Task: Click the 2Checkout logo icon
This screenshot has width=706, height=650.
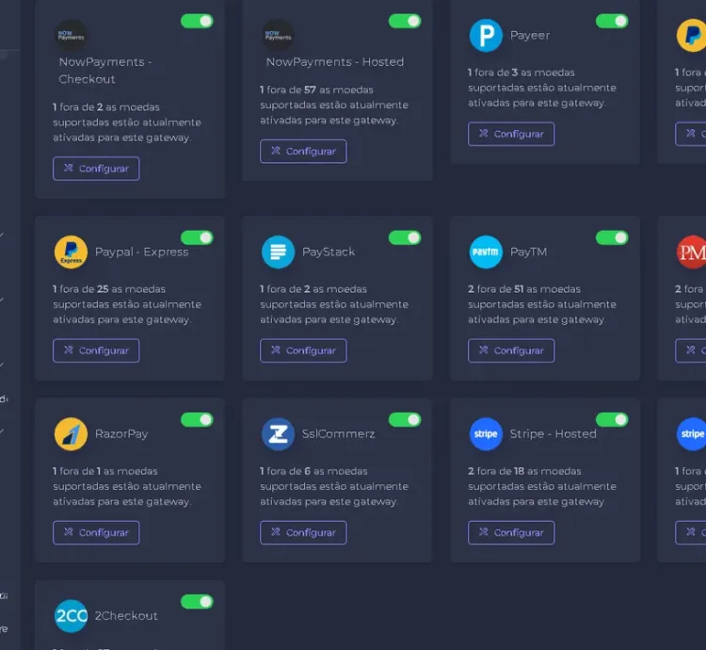Action: 71,616
